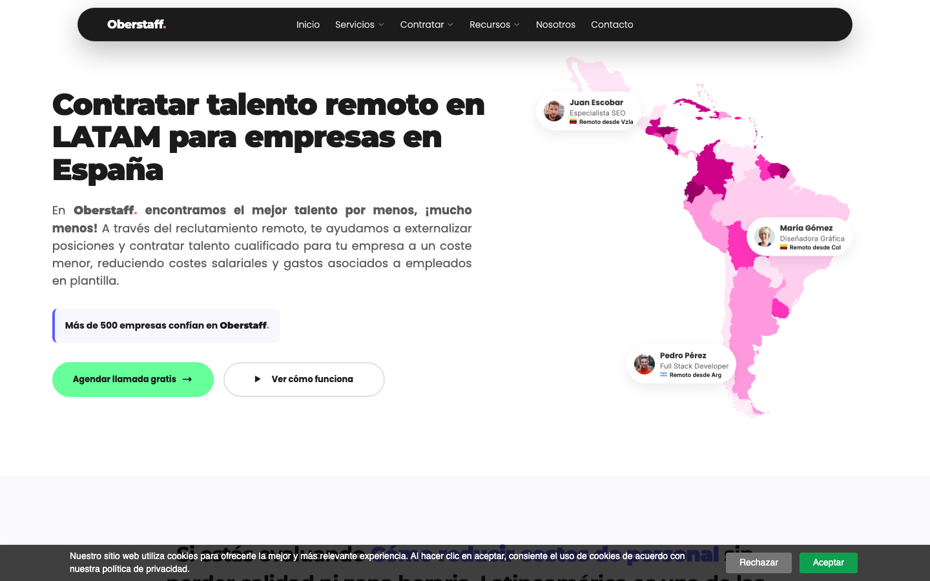Click the 'Remoto desde Col' label

(x=815, y=247)
